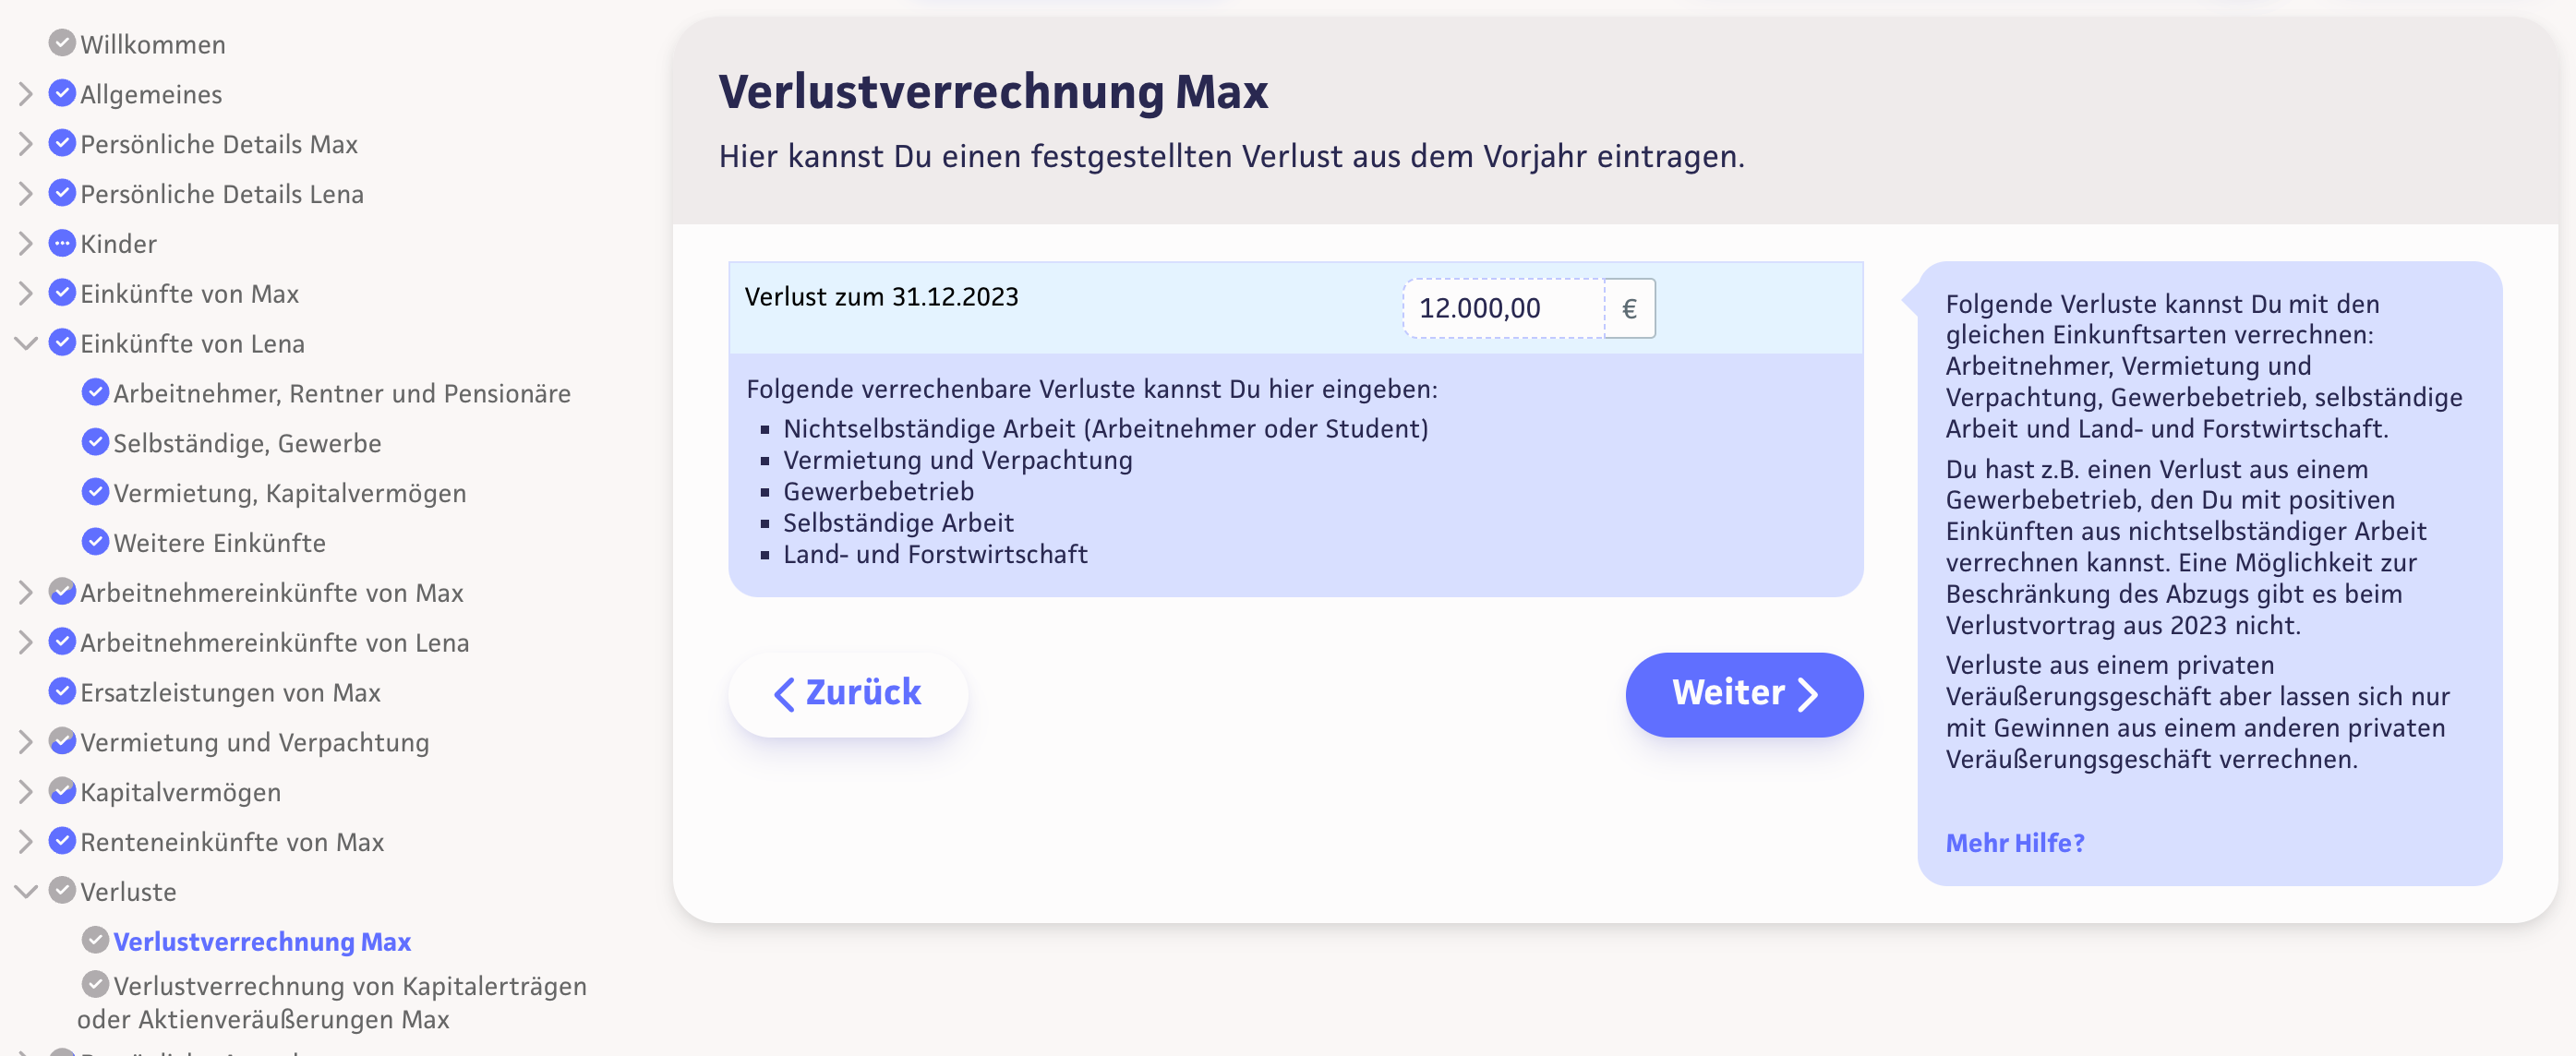Click the checkmark icon beside Willkommen
This screenshot has width=2576, height=1056.
(62, 43)
